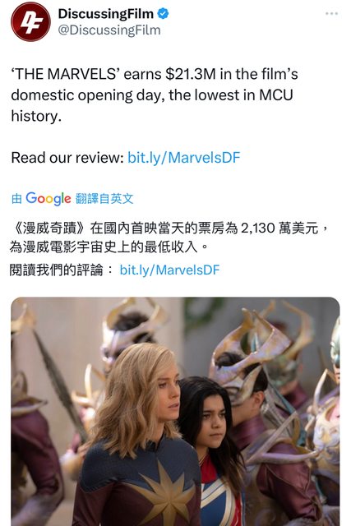Click the 2,130 萬美元 translated sentence
The image size is (351, 526).
[169, 238]
